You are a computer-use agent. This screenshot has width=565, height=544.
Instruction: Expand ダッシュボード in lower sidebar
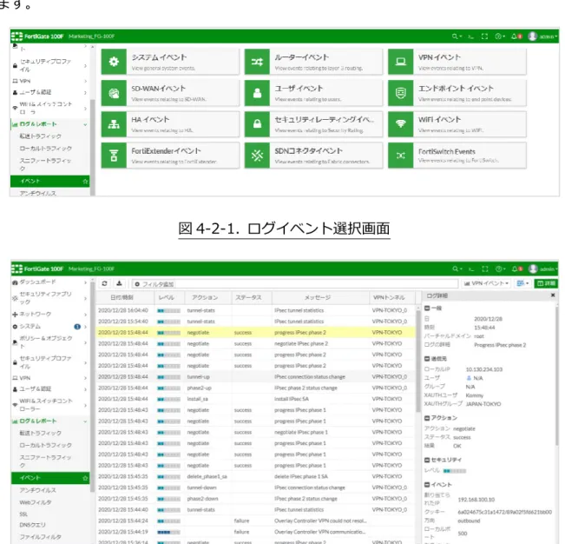(49, 282)
